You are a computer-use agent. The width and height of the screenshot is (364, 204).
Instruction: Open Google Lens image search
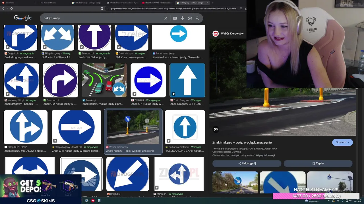(x=190, y=18)
